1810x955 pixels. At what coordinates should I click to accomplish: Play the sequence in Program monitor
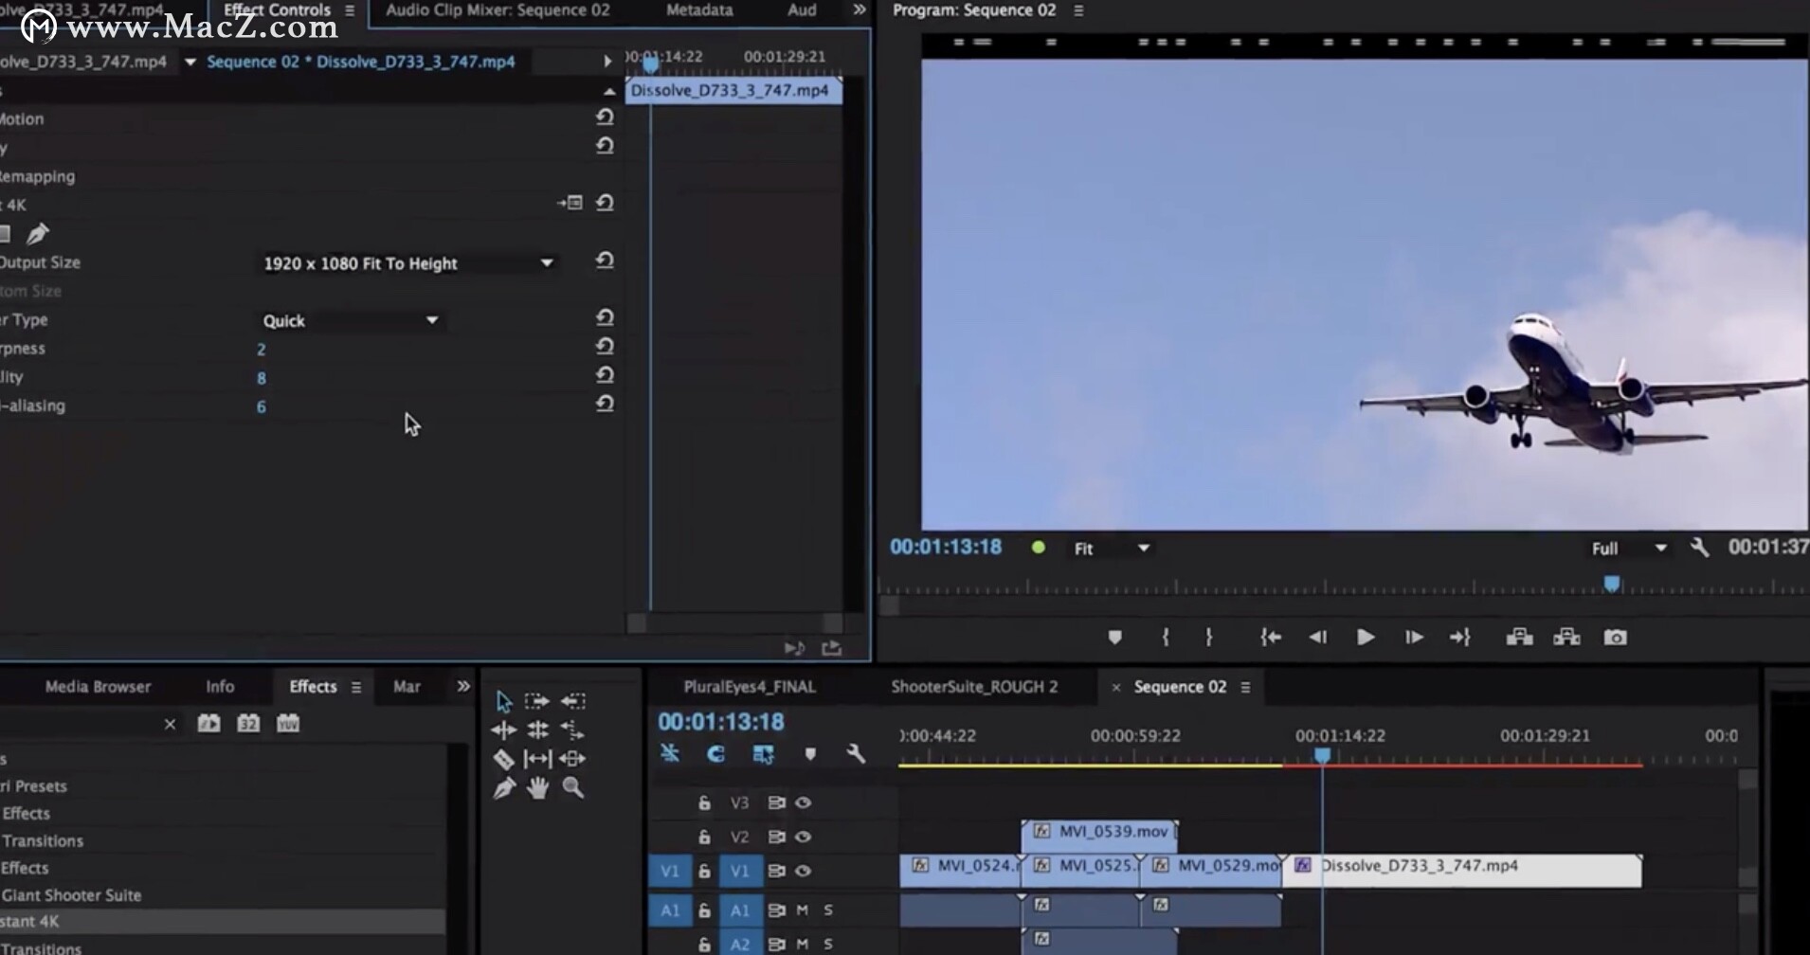[1365, 638]
